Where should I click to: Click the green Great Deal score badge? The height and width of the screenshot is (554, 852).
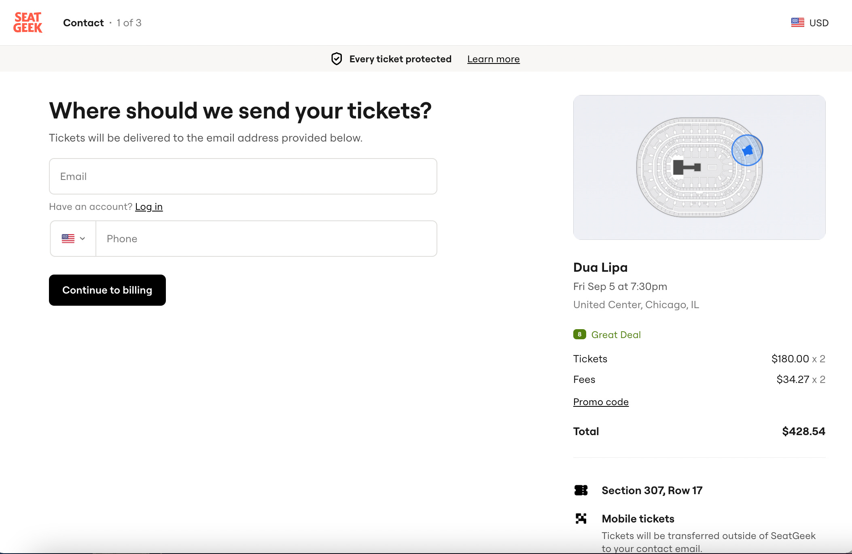tap(579, 334)
